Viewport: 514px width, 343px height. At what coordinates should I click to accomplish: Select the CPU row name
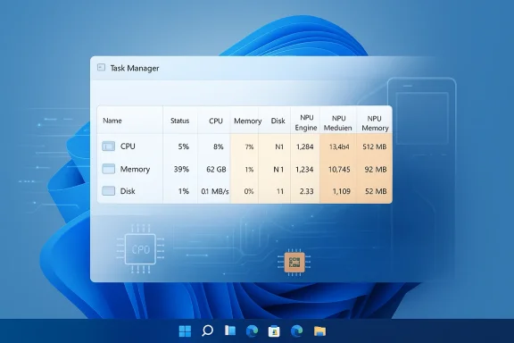128,146
